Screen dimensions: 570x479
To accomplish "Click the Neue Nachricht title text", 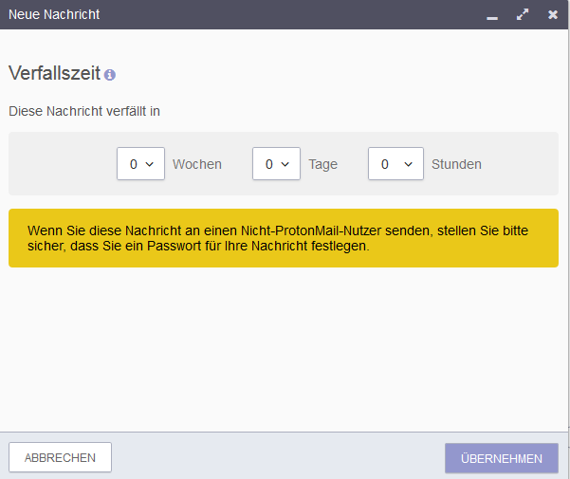I will [54, 14].
